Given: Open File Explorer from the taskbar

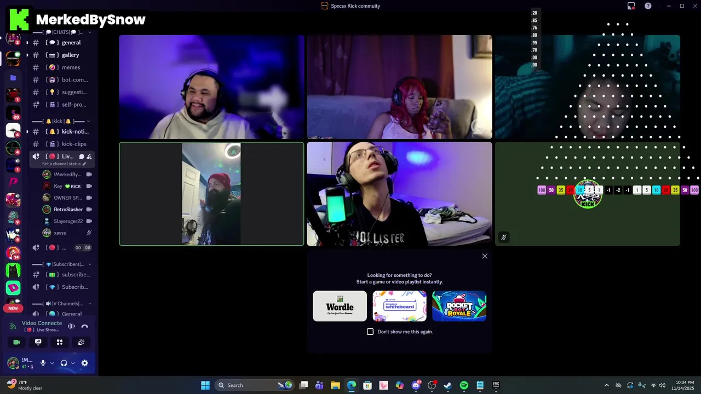Looking at the screenshot, I should 335,385.
